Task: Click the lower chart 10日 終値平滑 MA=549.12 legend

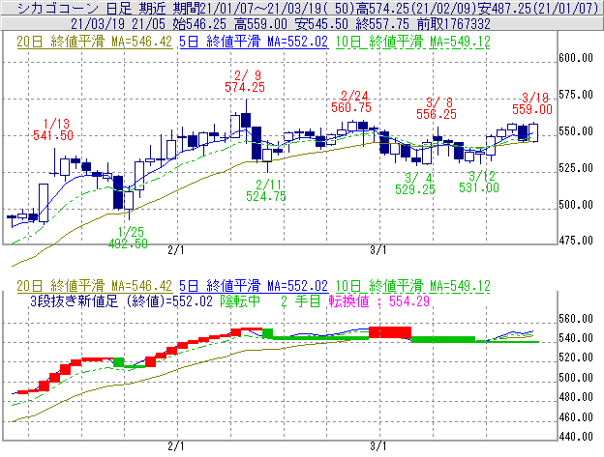Action: pos(413,286)
